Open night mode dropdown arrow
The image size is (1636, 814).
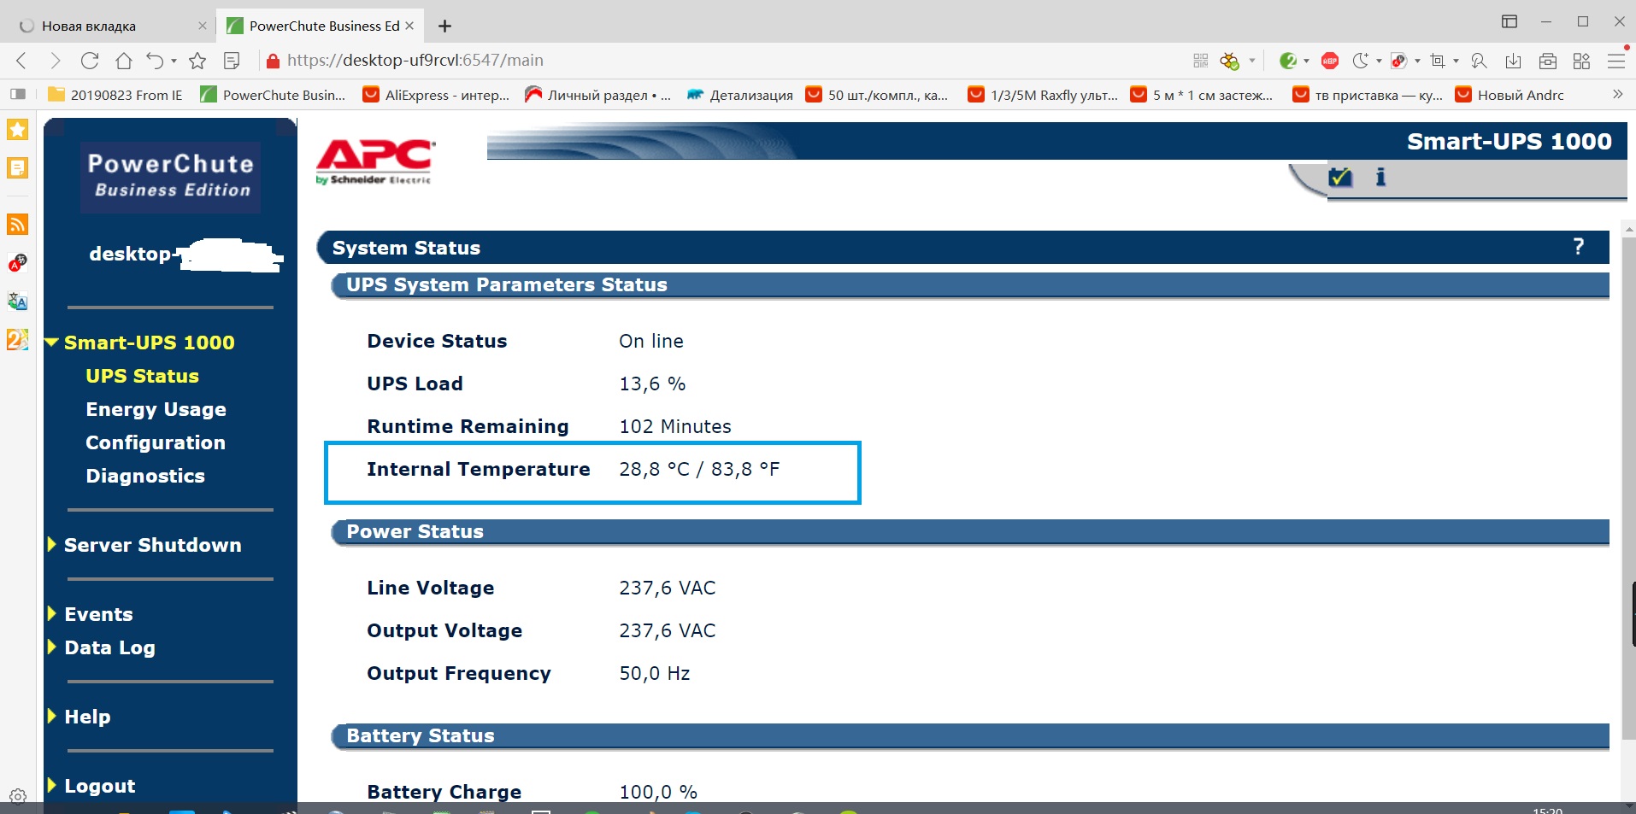(x=1379, y=61)
